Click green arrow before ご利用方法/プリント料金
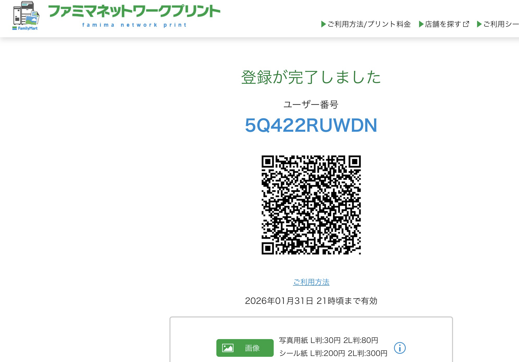Viewport: 519px width, 362px height. pos(323,24)
